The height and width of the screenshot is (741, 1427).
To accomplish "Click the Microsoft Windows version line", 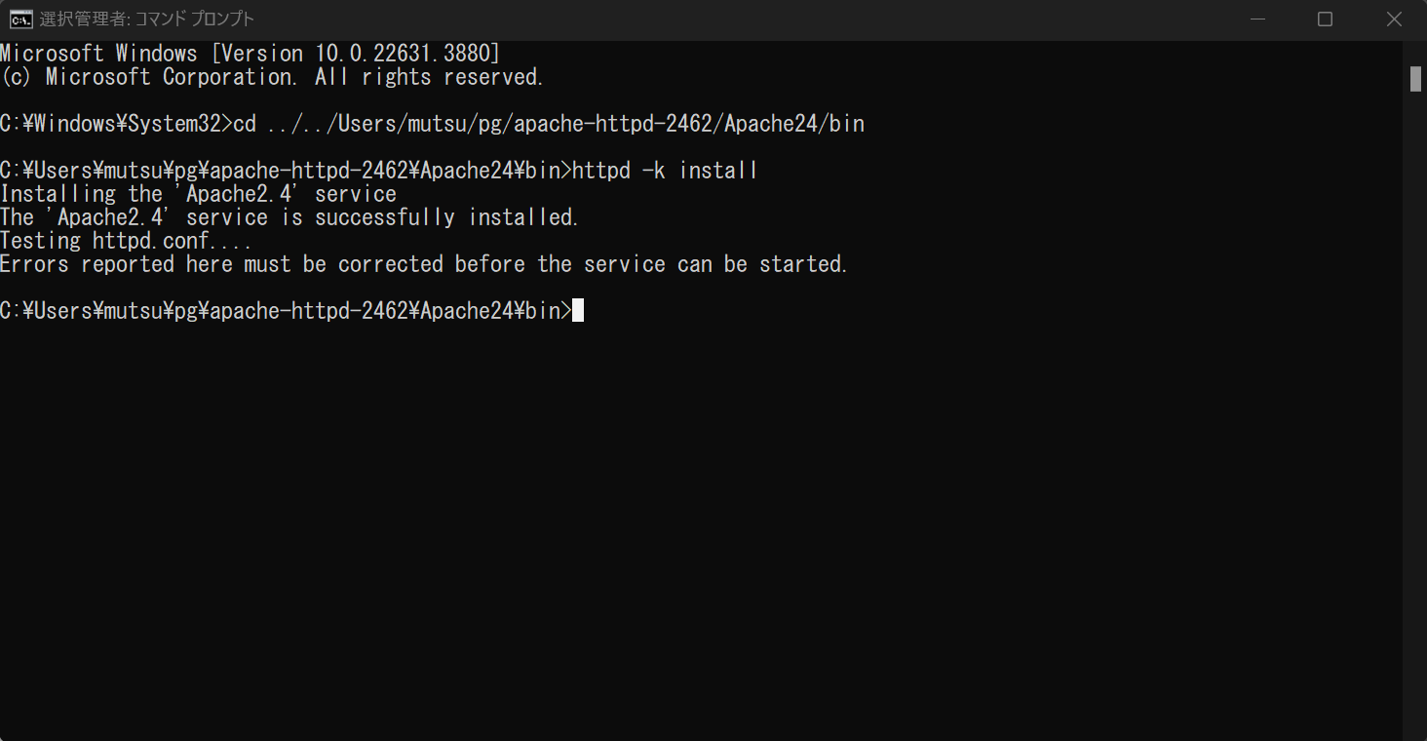I will [x=251, y=53].
